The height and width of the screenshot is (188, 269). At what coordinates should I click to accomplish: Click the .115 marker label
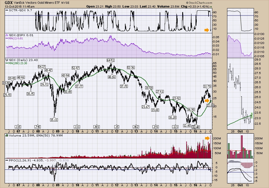click(x=18, y=127)
